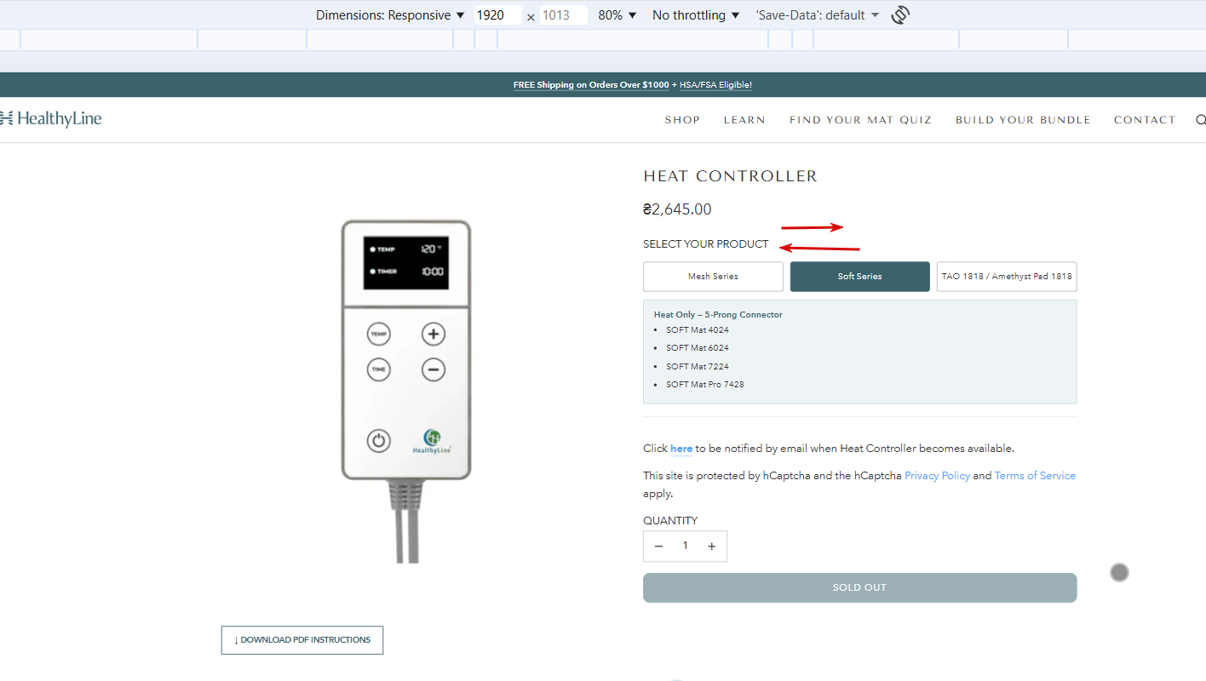Image resolution: width=1206 pixels, height=681 pixels.
Task: Open the 80% zoom dropdown
Action: click(x=617, y=15)
